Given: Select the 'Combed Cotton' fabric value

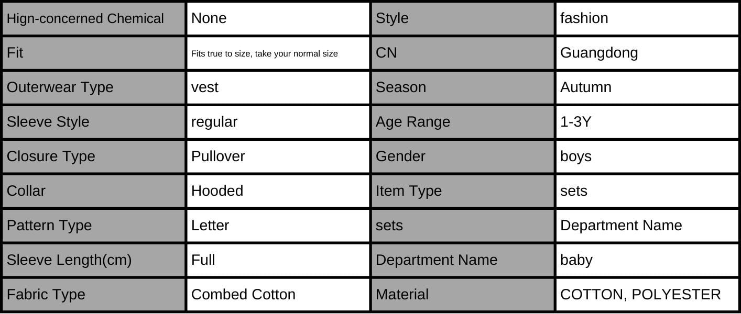Looking at the screenshot, I should pyautogui.click(x=243, y=295).
